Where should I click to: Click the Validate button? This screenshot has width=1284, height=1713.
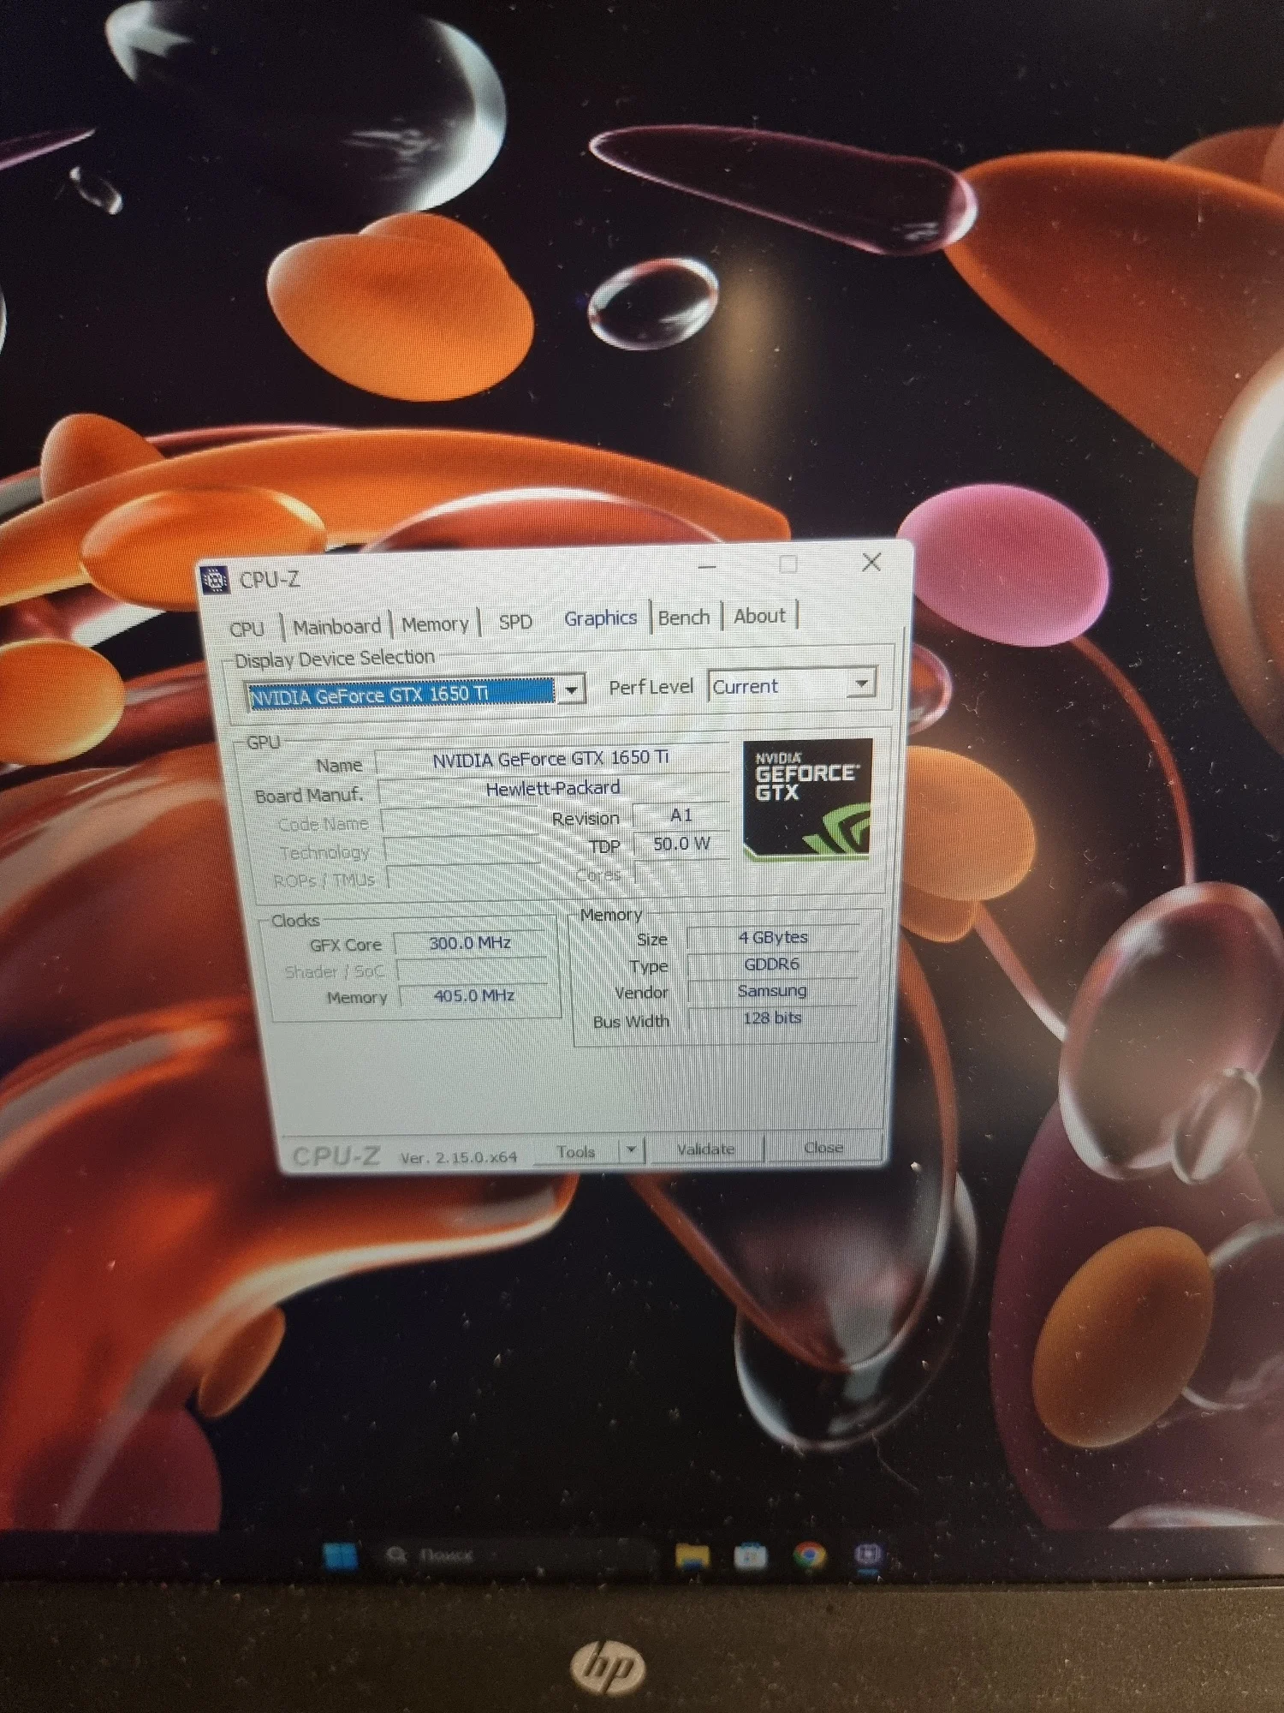706,1149
